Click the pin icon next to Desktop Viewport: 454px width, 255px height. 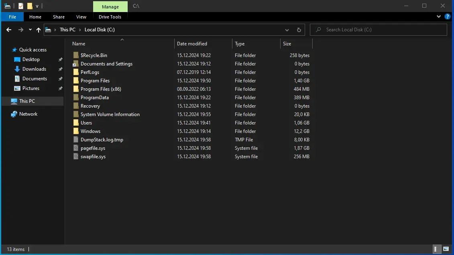[60, 59]
